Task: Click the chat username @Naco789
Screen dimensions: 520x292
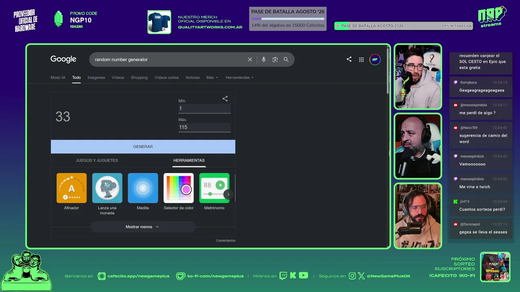Action: (x=469, y=128)
